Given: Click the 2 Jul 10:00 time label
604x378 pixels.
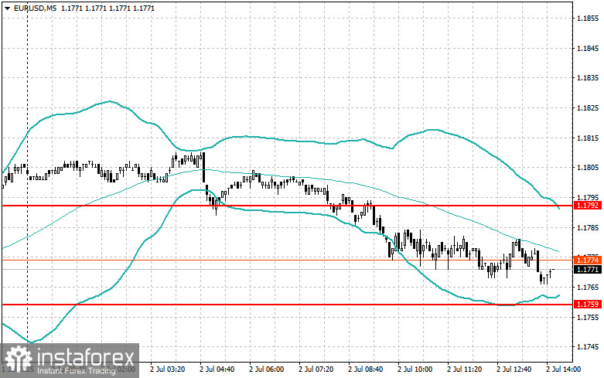Looking at the screenshot, I should coord(415,369).
